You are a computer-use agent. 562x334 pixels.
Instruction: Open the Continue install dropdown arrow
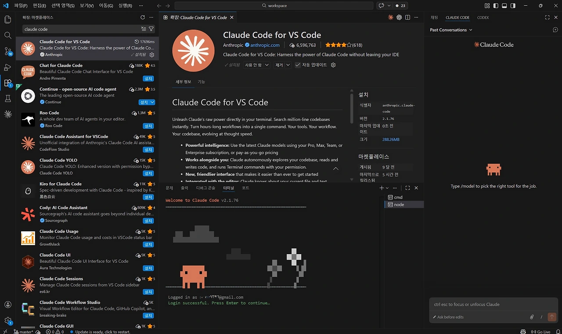tap(152, 102)
